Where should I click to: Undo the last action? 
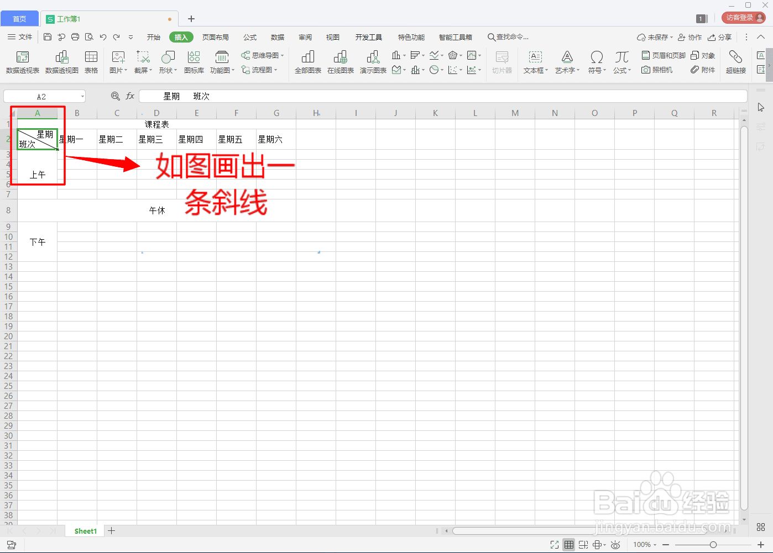coord(103,37)
